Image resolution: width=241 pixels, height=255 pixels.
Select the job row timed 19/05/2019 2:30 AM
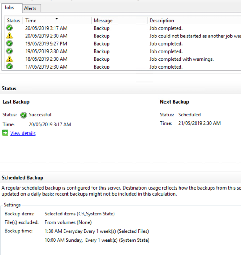click(123, 51)
